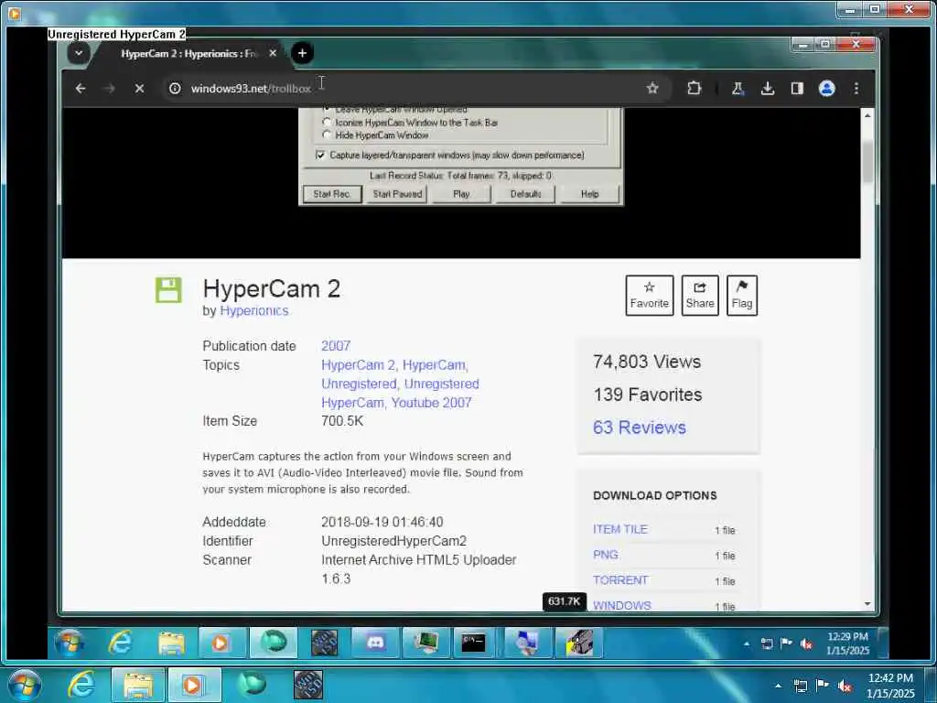Screen dimensions: 937x703
Task: Open the Win 150 icon on bottom taskbar
Action: point(308,684)
